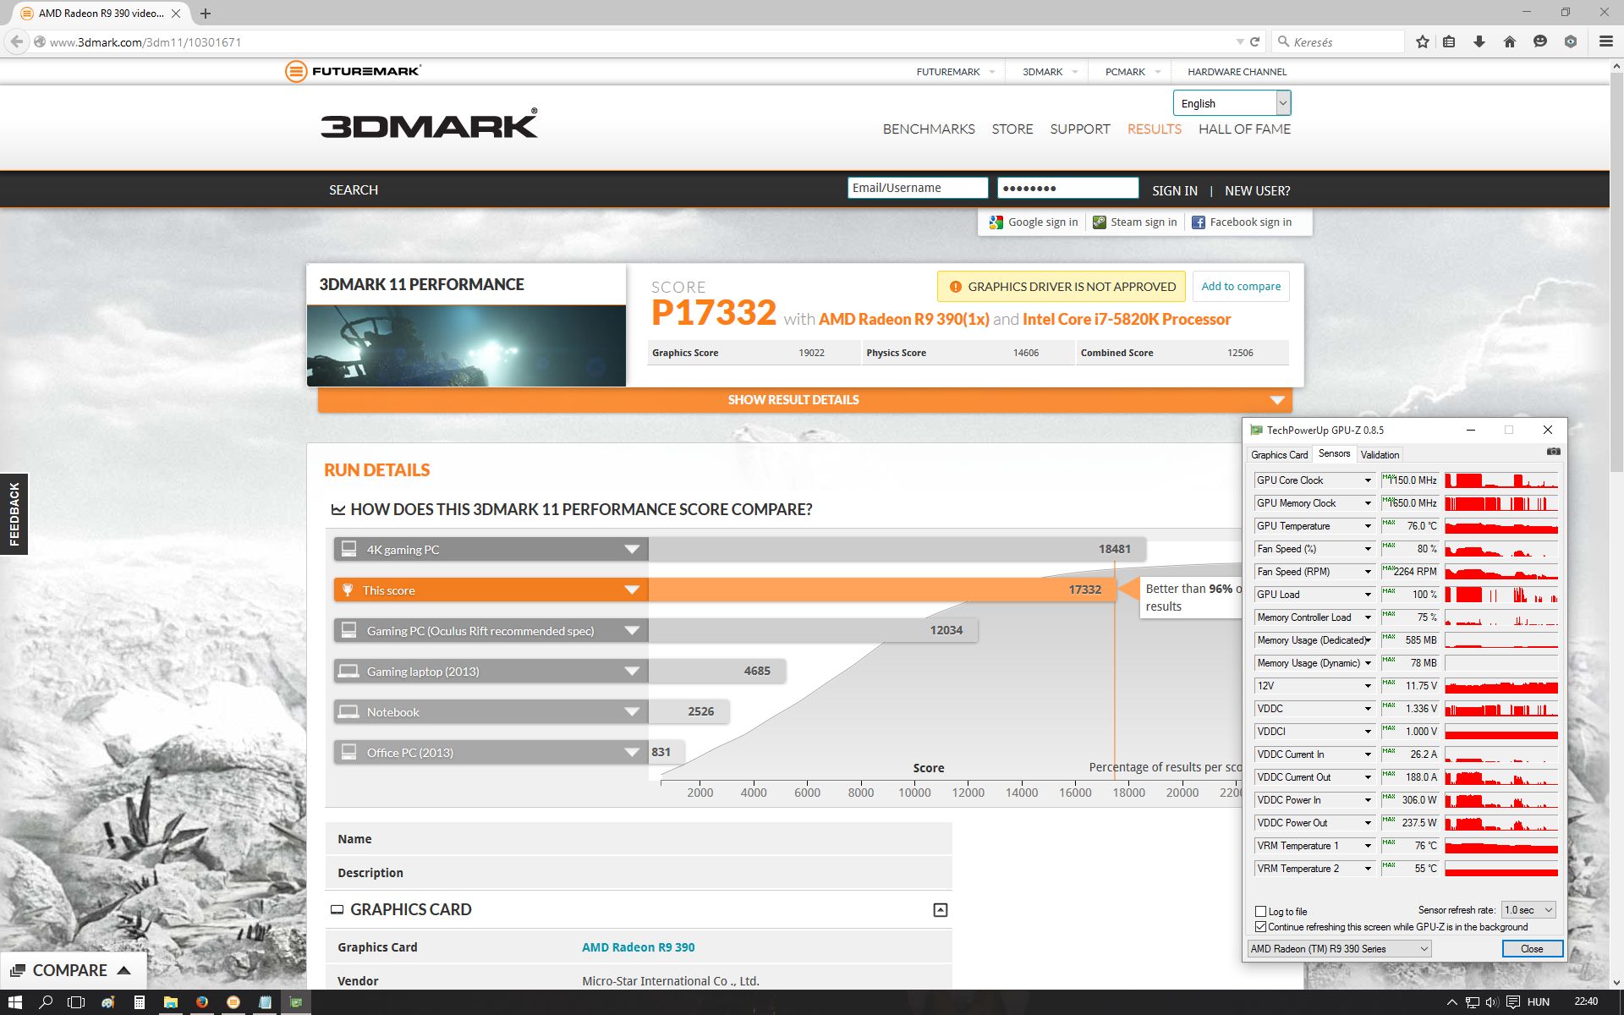Bookmark this page with the star icon
The height and width of the screenshot is (1015, 1624).
click(x=1423, y=41)
